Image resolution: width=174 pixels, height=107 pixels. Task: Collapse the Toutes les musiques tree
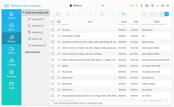[23, 12]
